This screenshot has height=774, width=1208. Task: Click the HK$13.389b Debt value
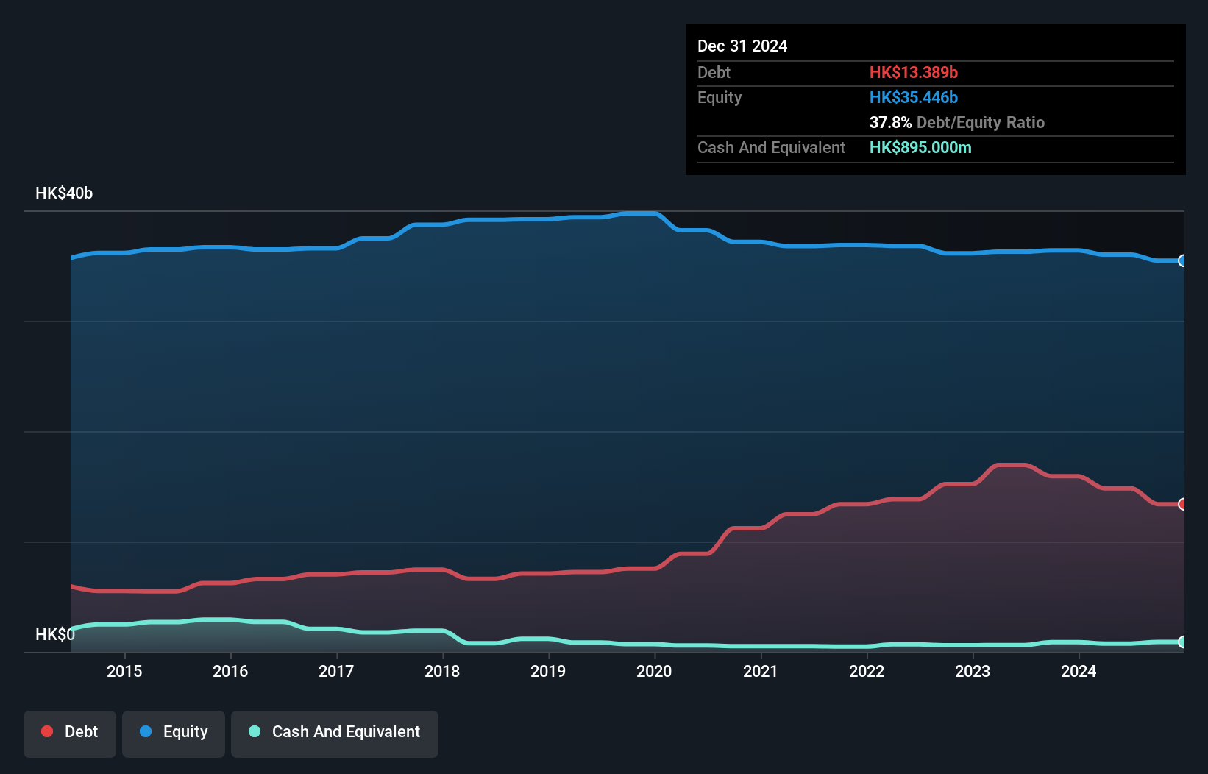[x=914, y=72]
